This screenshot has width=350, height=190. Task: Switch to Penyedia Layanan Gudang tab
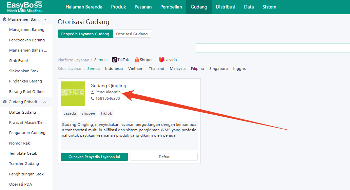85,34
